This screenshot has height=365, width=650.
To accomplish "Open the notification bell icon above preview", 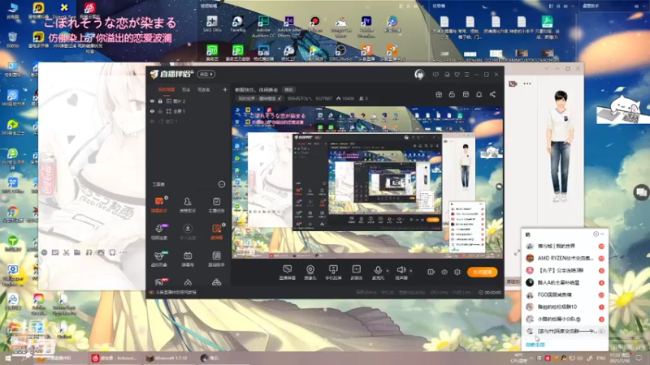I will (x=479, y=94).
